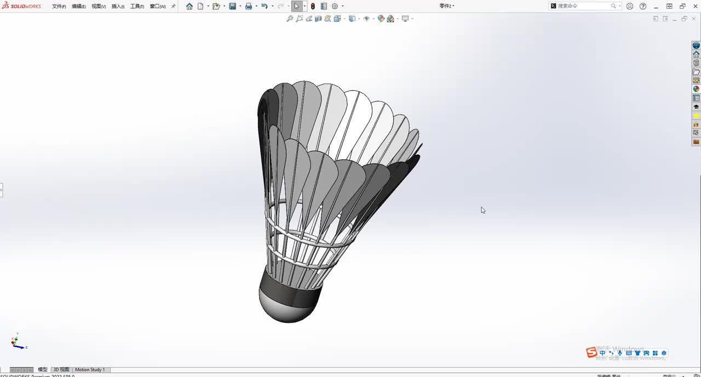This screenshot has height=377, width=701.
Task: Open the Design Library task pane tab
Action: [x=696, y=63]
